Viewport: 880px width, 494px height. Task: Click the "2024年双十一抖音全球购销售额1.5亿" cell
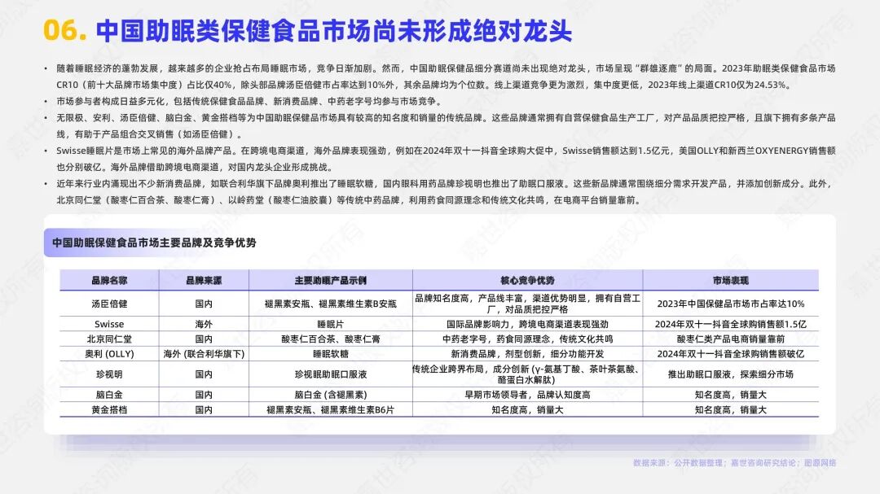point(731,324)
